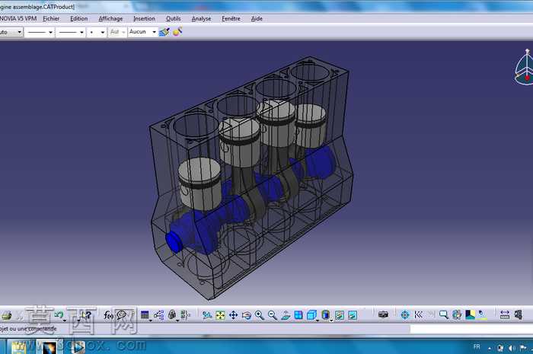Select the Pan tool
533x354 pixels.
pos(233,315)
